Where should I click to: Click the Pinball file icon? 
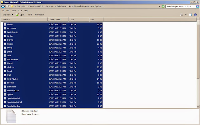point(5,63)
